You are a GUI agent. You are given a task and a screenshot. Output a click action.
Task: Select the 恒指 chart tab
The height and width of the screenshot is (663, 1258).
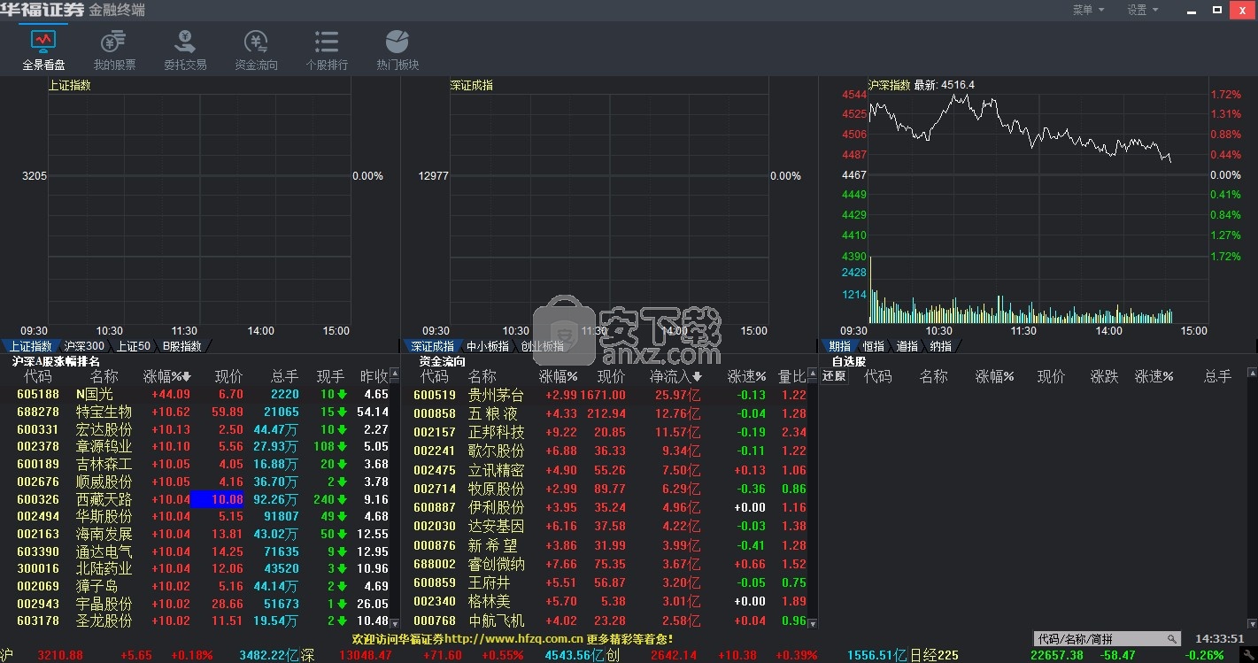[873, 346]
